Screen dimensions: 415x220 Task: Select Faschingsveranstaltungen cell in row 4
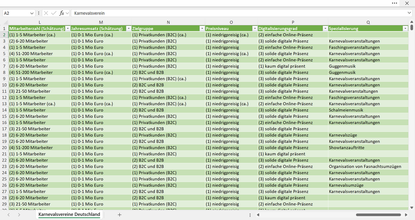tap(368, 47)
